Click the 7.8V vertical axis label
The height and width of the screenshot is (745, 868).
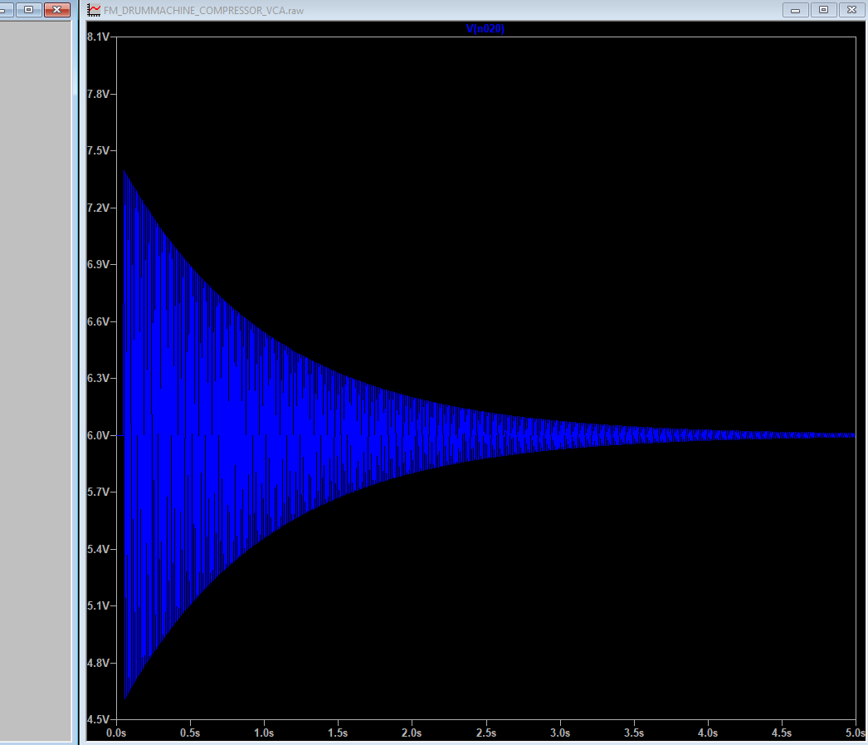98,94
